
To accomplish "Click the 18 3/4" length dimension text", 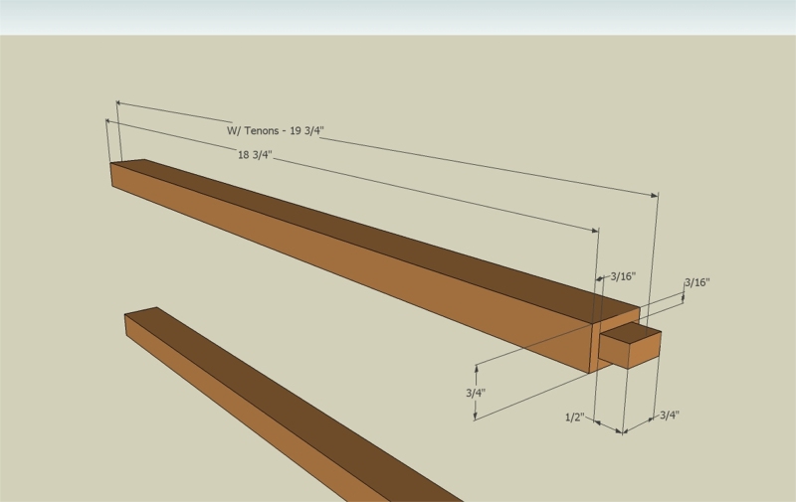I will (255, 155).
